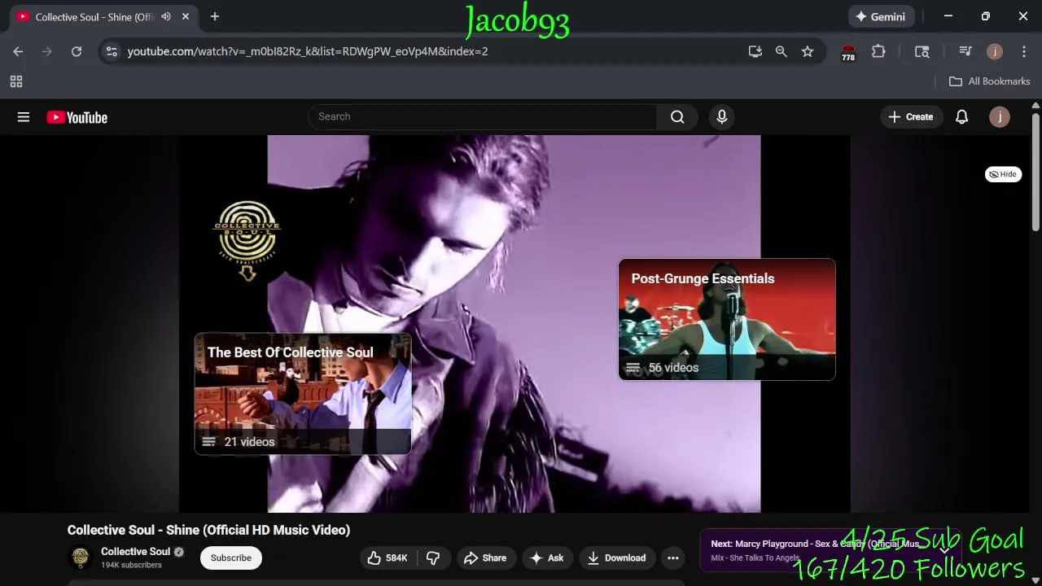Click the Mix - She Talks To Angels text
Image resolution: width=1042 pixels, height=586 pixels.
(755, 558)
